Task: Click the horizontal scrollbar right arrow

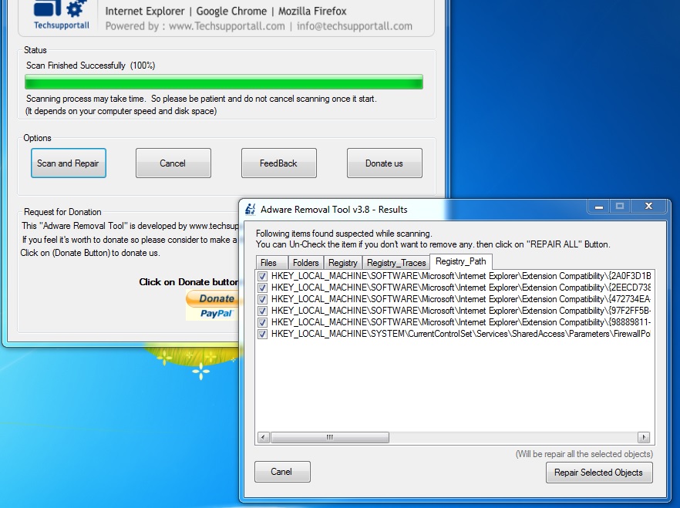Action: [x=644, y=437]
